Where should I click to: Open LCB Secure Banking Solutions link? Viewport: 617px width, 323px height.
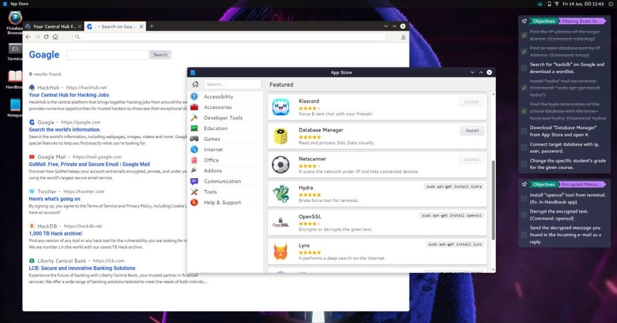tap(82, 268)
